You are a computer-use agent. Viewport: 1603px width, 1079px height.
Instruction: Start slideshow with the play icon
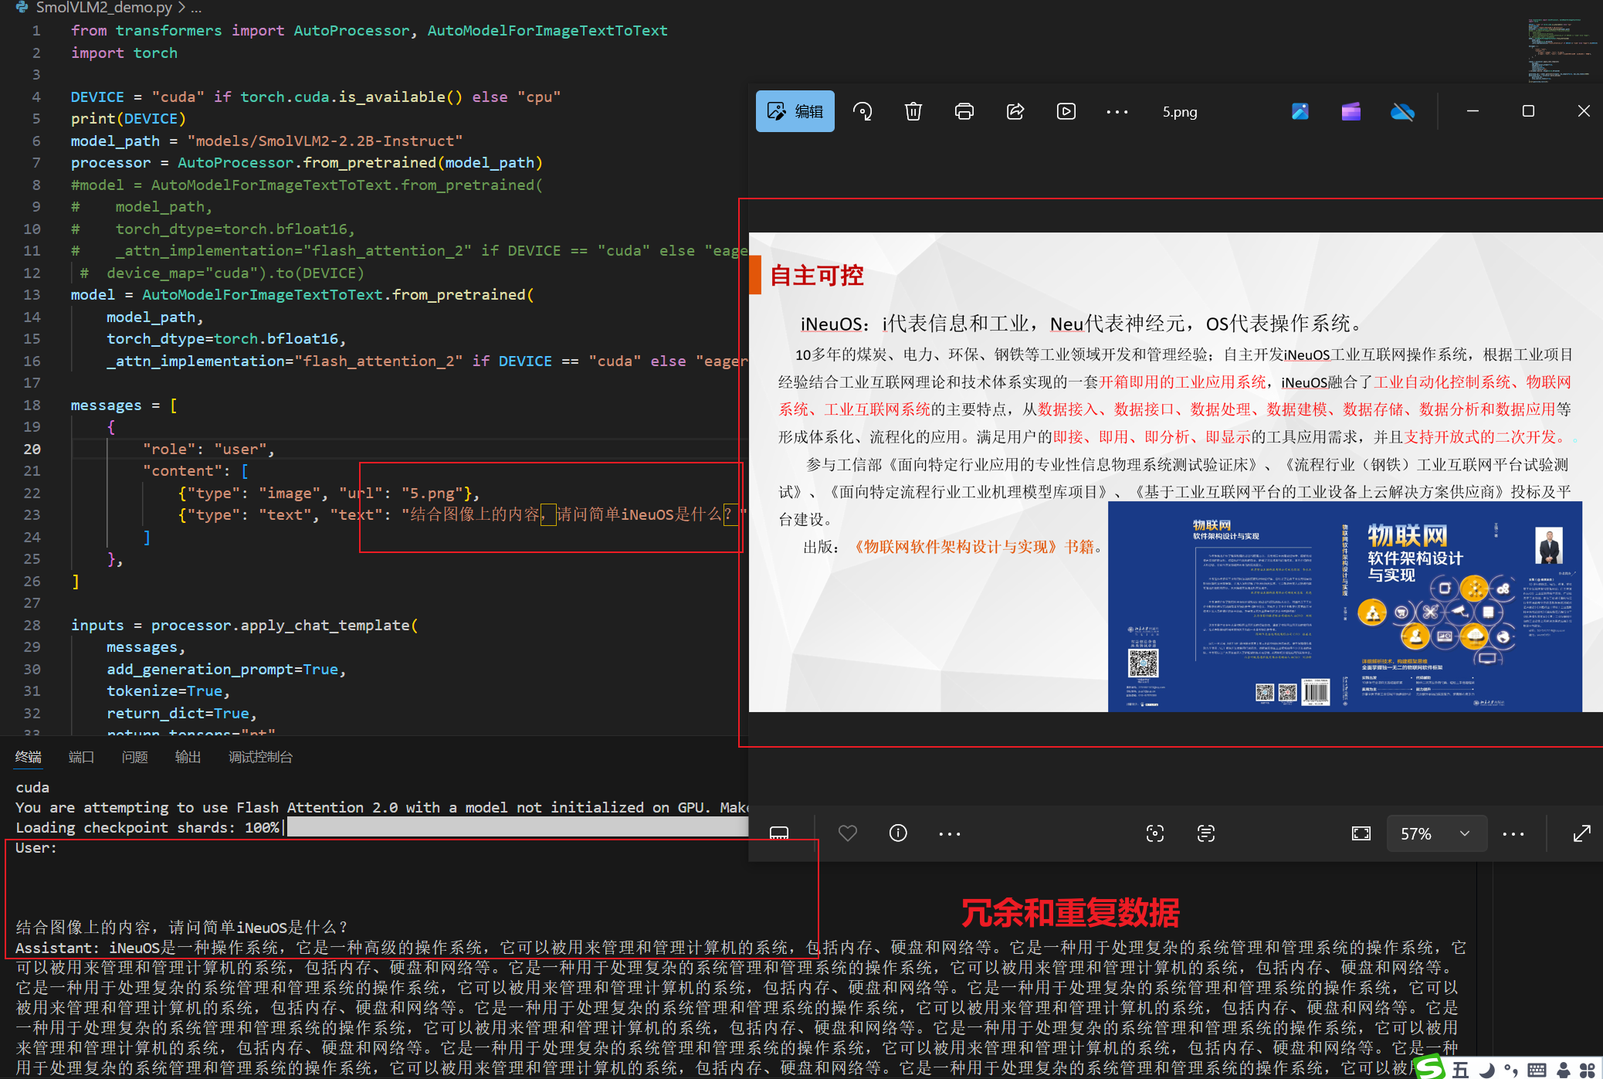tap(1066, 111)
